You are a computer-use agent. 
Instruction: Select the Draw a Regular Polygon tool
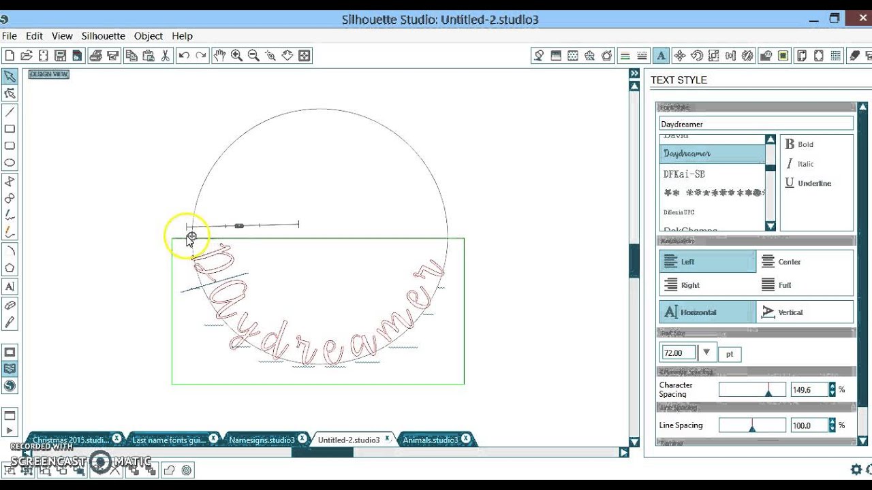pyautogui.click(x=10, y=267)
